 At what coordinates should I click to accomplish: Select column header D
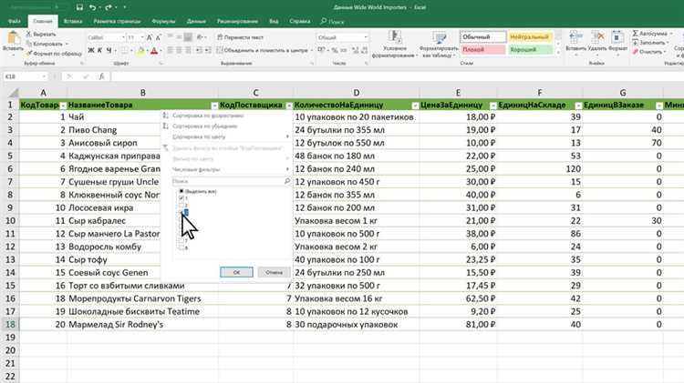(357, 92)
